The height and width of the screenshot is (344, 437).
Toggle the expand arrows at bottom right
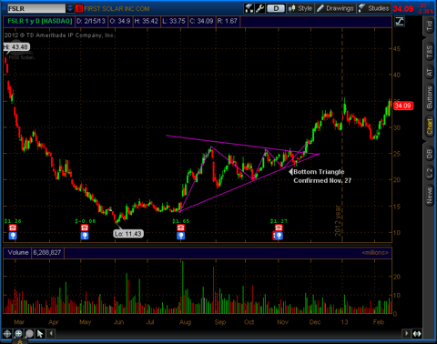pos(417,334)
